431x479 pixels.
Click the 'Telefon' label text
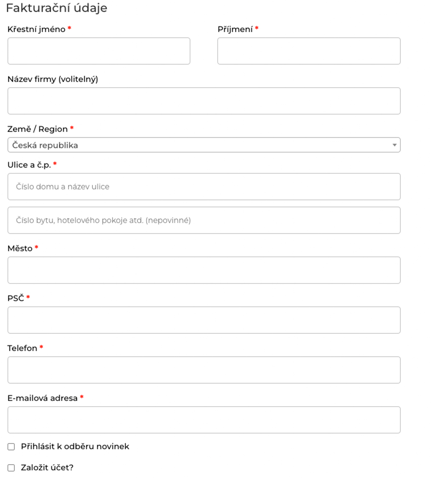(x=22, y=348)
